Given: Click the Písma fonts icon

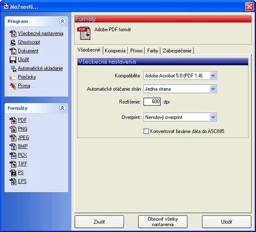Looking at the screenshot, I should click(x=13, y=86).
